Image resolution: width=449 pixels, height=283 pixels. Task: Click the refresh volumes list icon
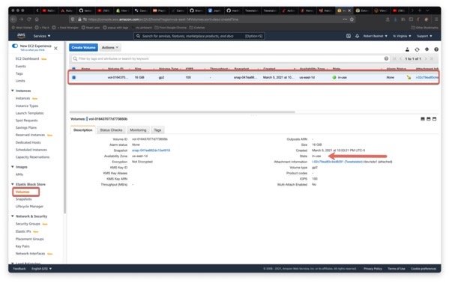[417, 49]
